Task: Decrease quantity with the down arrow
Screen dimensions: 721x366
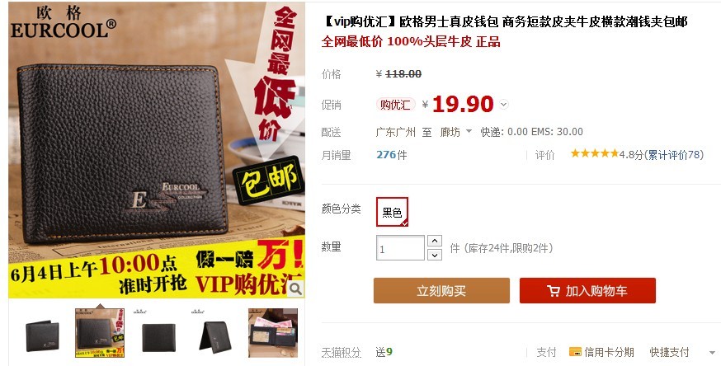Action: 435,255
